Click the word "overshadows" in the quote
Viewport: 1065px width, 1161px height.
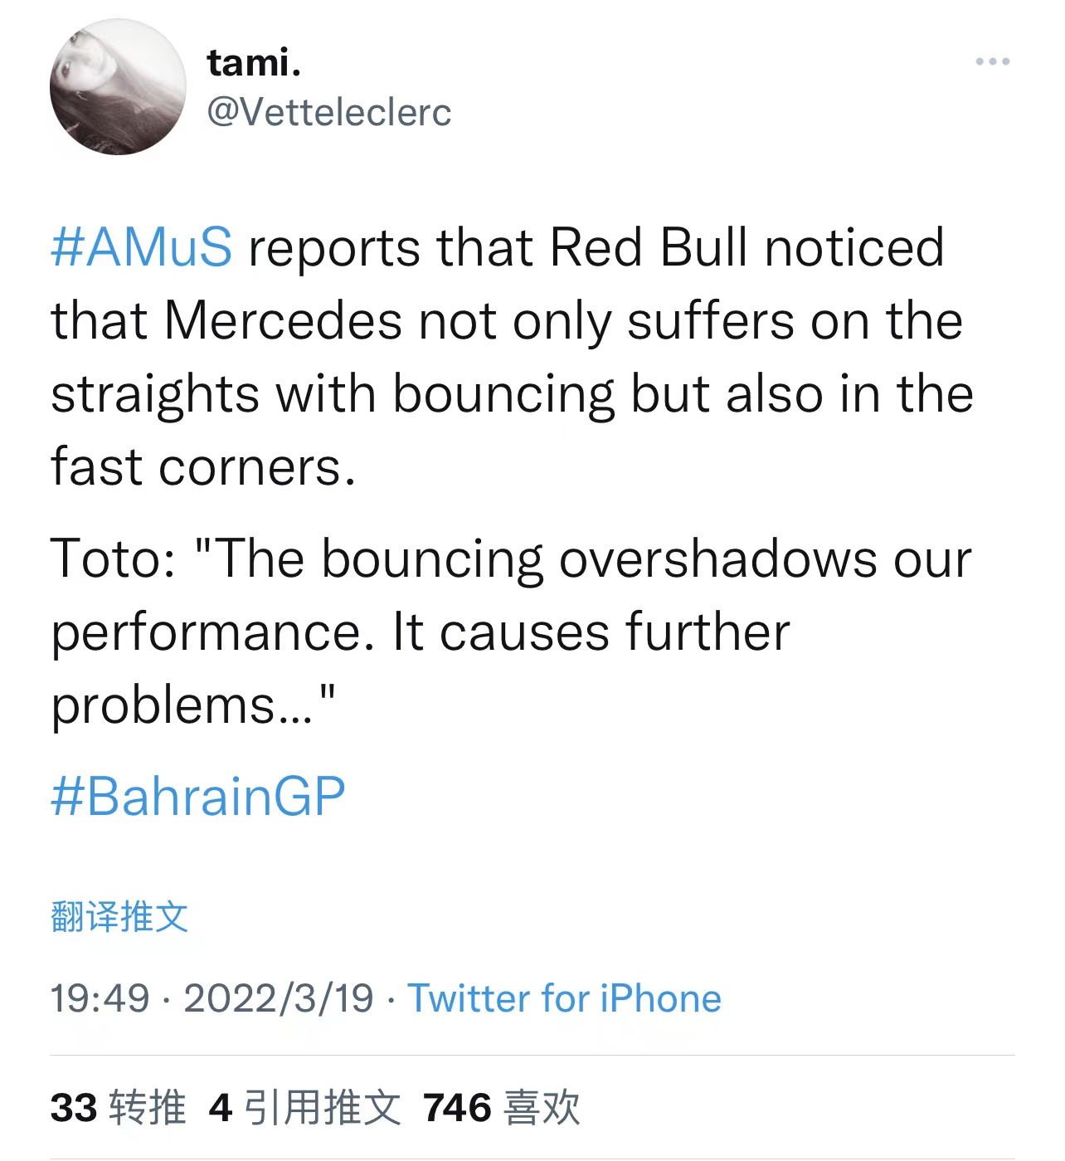(717, 559)
